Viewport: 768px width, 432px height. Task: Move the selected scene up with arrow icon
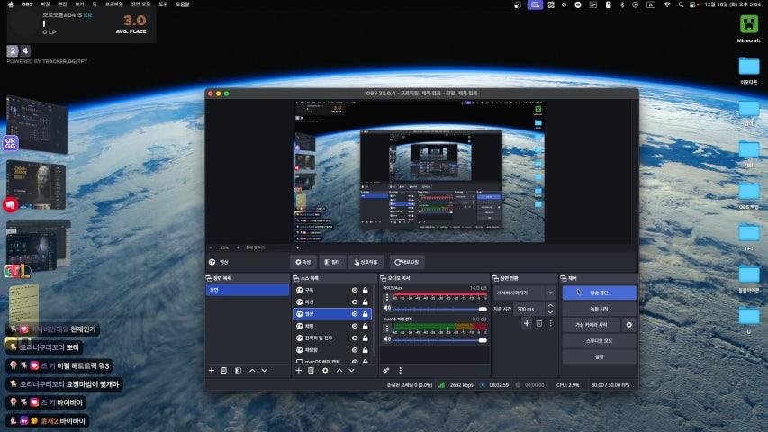(251, 370)
